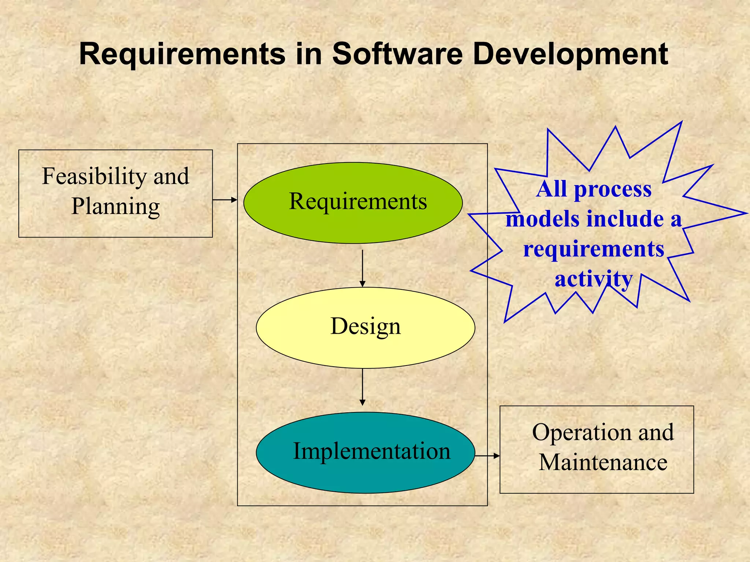Click the 'models include a' text line
Screen dimensions: 750x562
(x=594, y=219)
